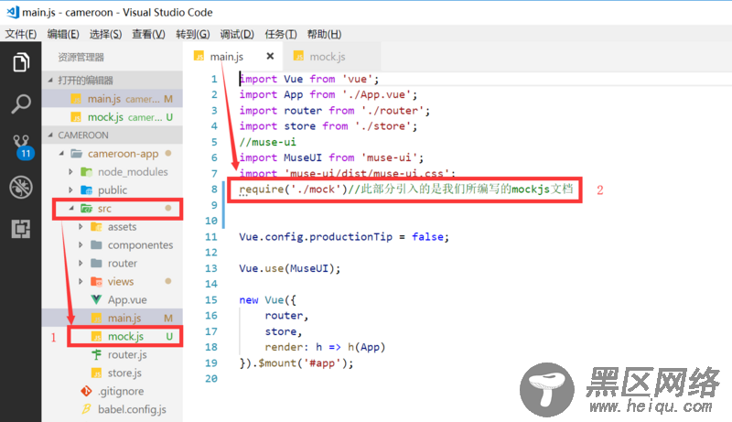
Task: Open the Debug view icon
Action: coord(21,187)
